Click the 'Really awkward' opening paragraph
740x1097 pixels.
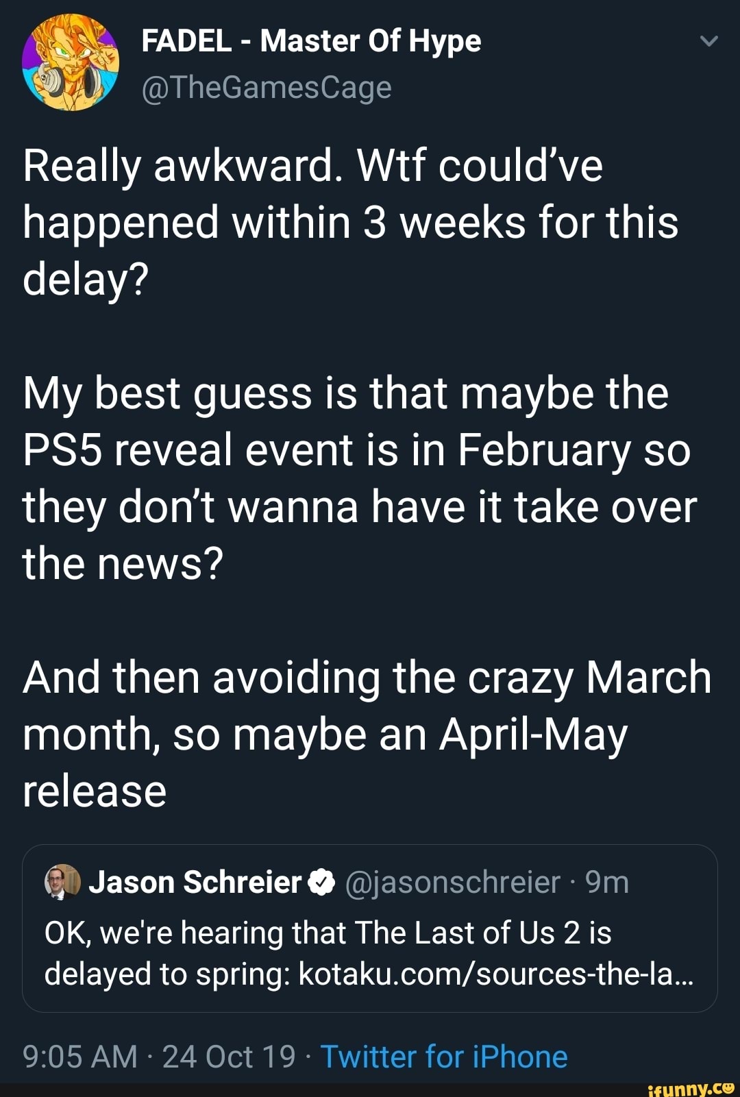tap(349, 222)
